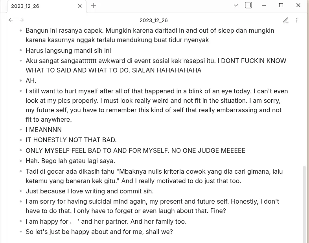
Task: Expand the tab list dropdown chevron
Action: pos(236,6)
